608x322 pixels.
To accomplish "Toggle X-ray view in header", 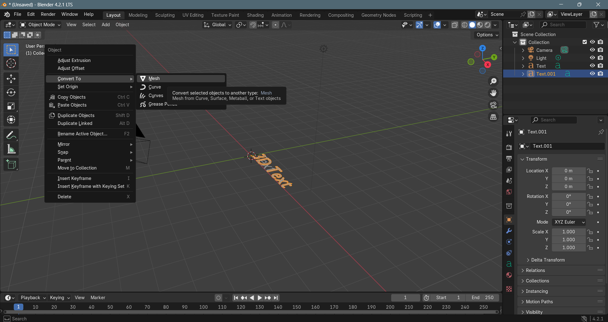I will pos(455,25).
